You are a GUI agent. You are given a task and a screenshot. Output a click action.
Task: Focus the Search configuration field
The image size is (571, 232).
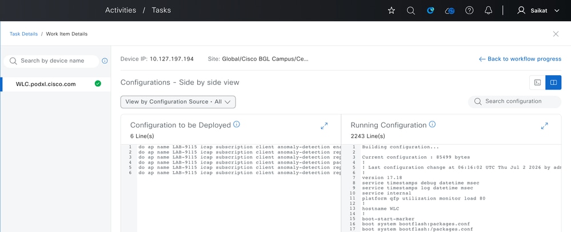(x=514, y=101)
